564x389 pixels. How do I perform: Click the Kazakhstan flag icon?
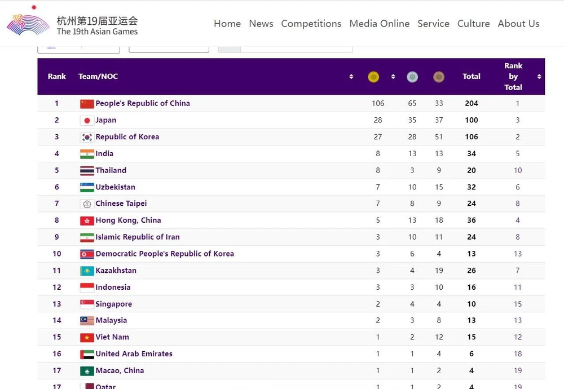[87, 271]
